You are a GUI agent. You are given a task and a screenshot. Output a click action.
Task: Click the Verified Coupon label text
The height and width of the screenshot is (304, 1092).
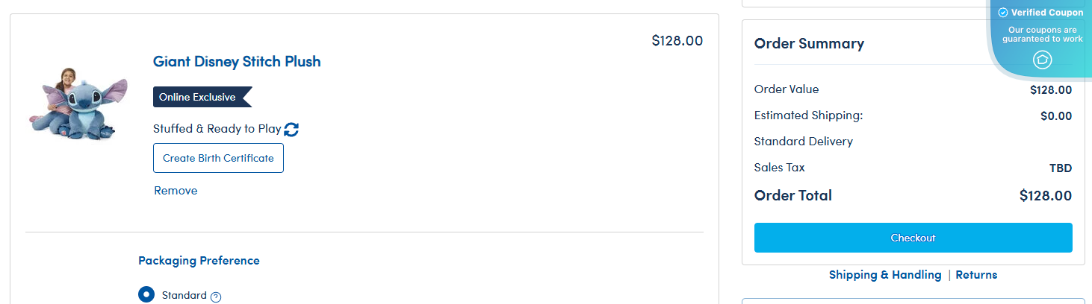(x=1046, y=13)
